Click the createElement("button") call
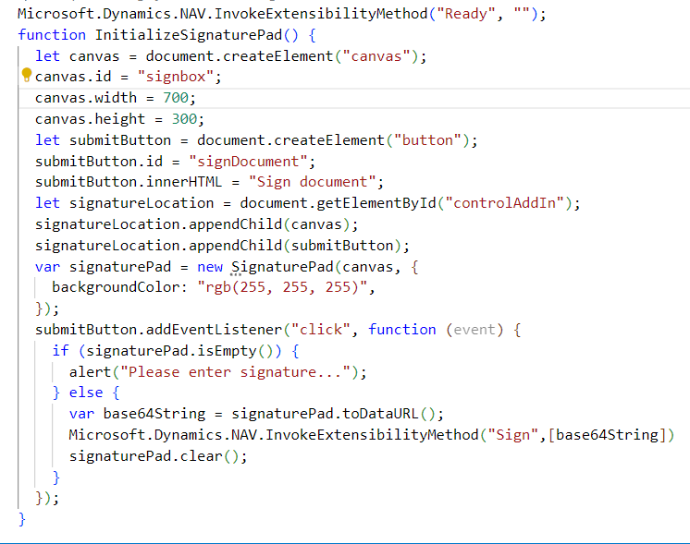The image size is (690, 544). (x=372, y=140)
